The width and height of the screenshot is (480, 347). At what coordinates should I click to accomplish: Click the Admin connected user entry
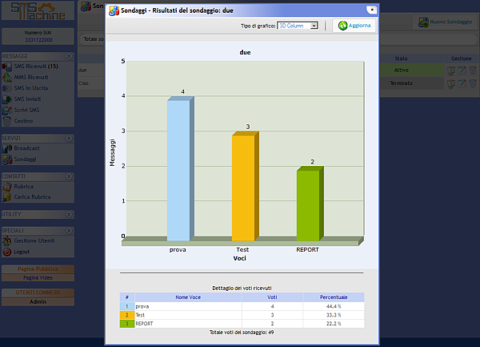pos(38,301)
